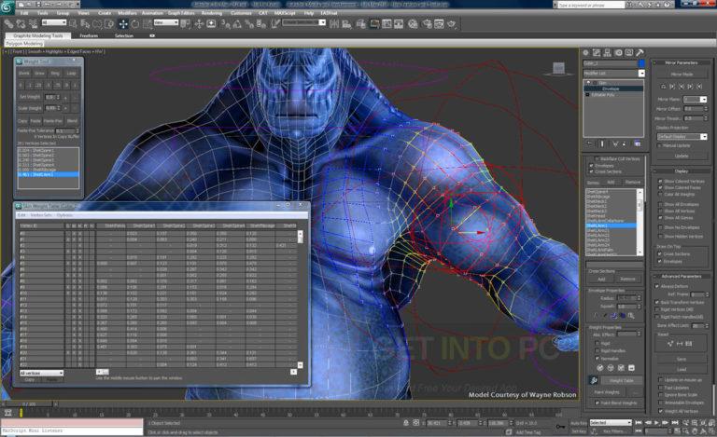
Task: Open the Mirror Plane dropdown
Action: [695, 99]
